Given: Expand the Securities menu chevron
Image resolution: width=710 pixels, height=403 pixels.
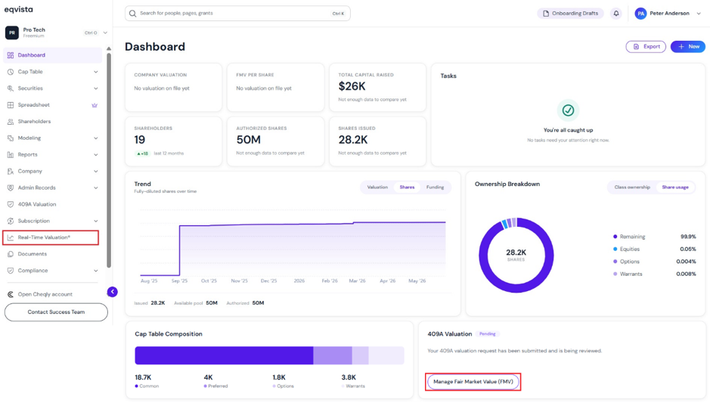Looking at the screenshot, I should click(x=95, y=88).
